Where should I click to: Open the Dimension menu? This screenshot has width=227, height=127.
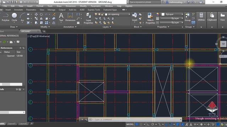(x=71, y=6)
